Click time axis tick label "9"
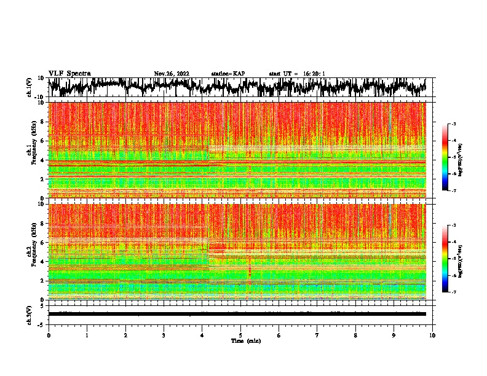The width and height of the screenshot is (487, 376). tap(394, 335)
